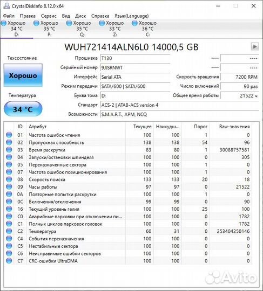Click the Наихудш... column header
The width and height of the screenshot is (263, 291).
coord(168,127)
